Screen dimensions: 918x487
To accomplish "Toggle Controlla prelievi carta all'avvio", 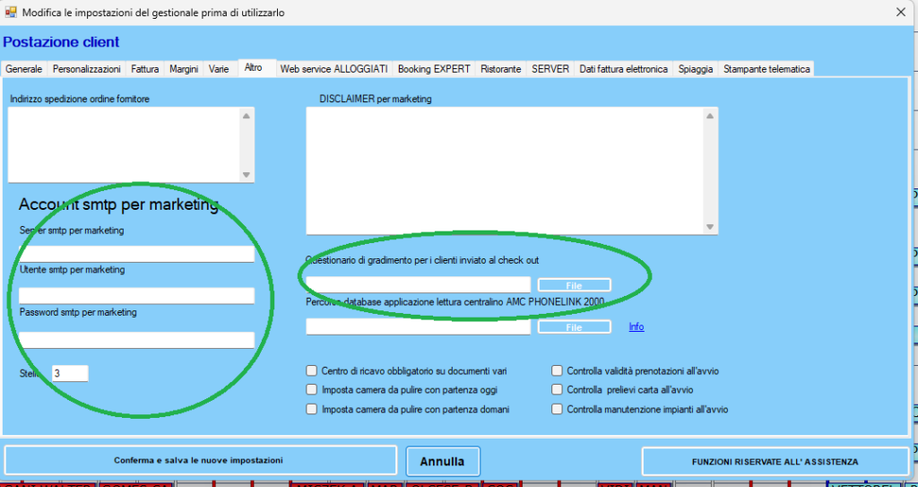I will coord(558,390).
